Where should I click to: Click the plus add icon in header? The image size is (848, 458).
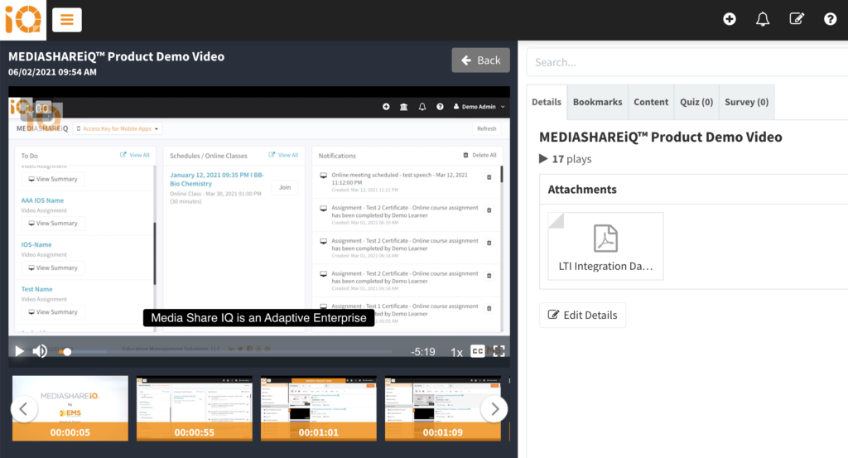[730, 19]
